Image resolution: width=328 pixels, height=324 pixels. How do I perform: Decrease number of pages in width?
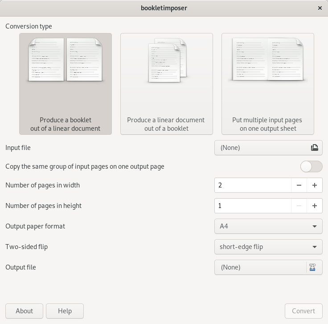pos(299,185)
